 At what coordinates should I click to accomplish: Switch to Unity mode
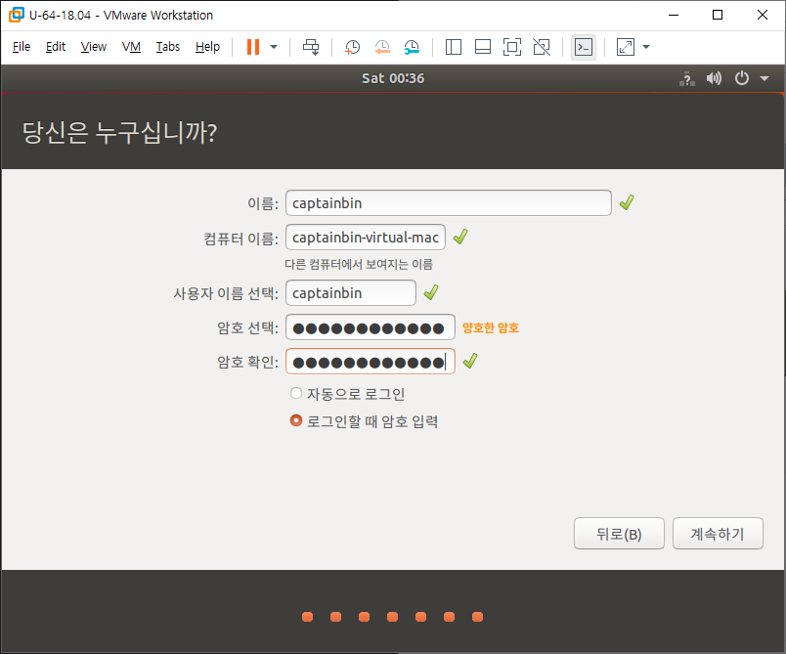542,47
